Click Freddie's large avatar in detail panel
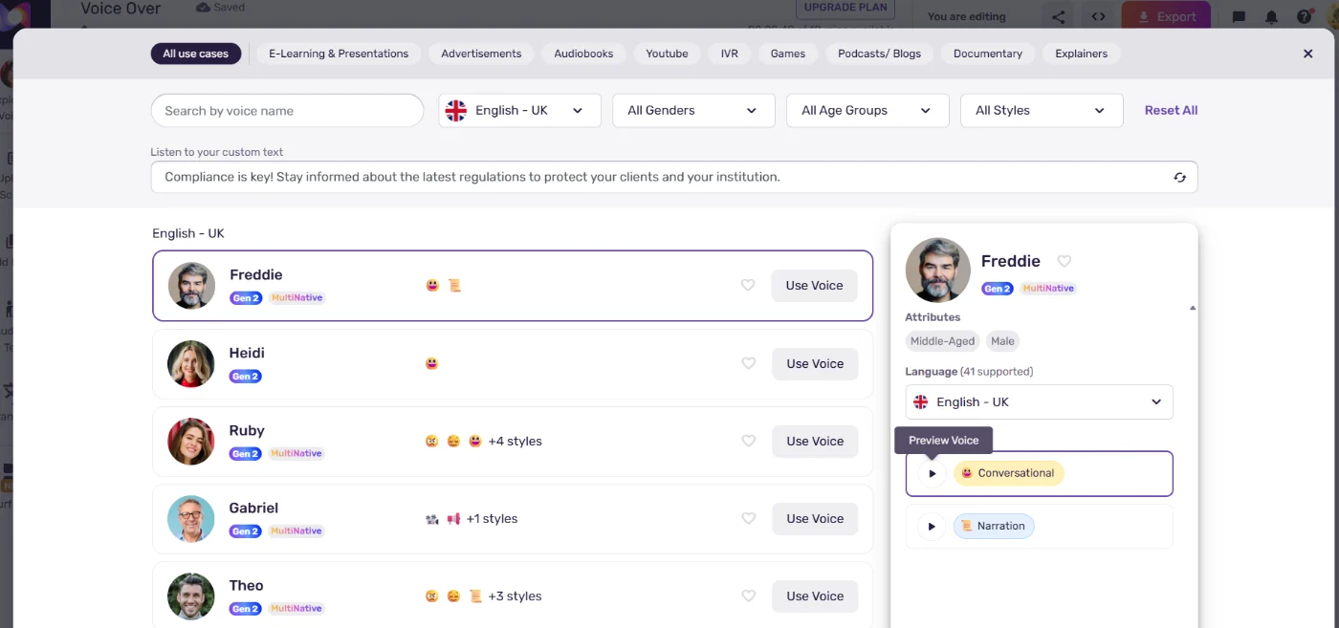 point(938,271)
